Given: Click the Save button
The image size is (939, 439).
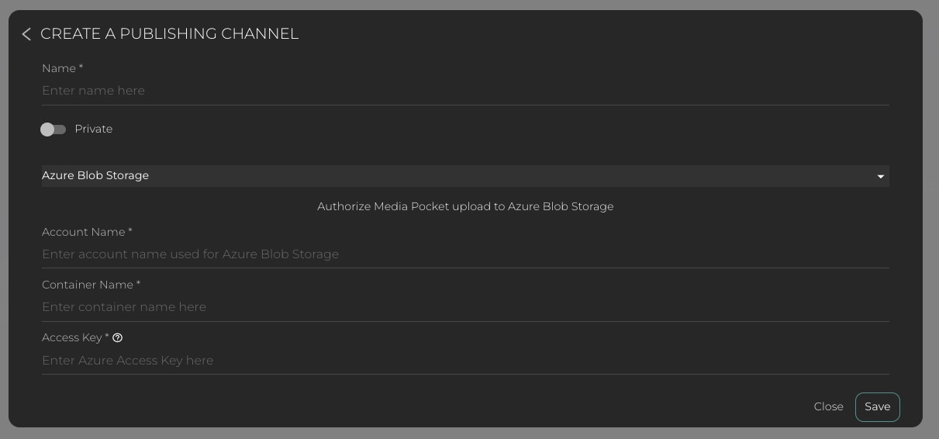Looking at the screenshot, I should coord(877,407).
